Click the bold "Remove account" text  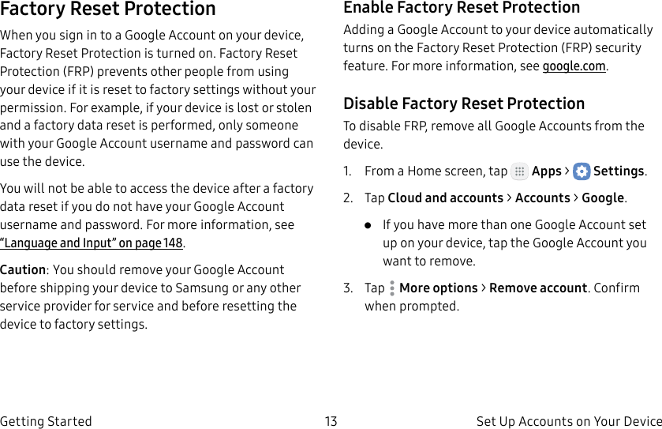tap(537, 288)
